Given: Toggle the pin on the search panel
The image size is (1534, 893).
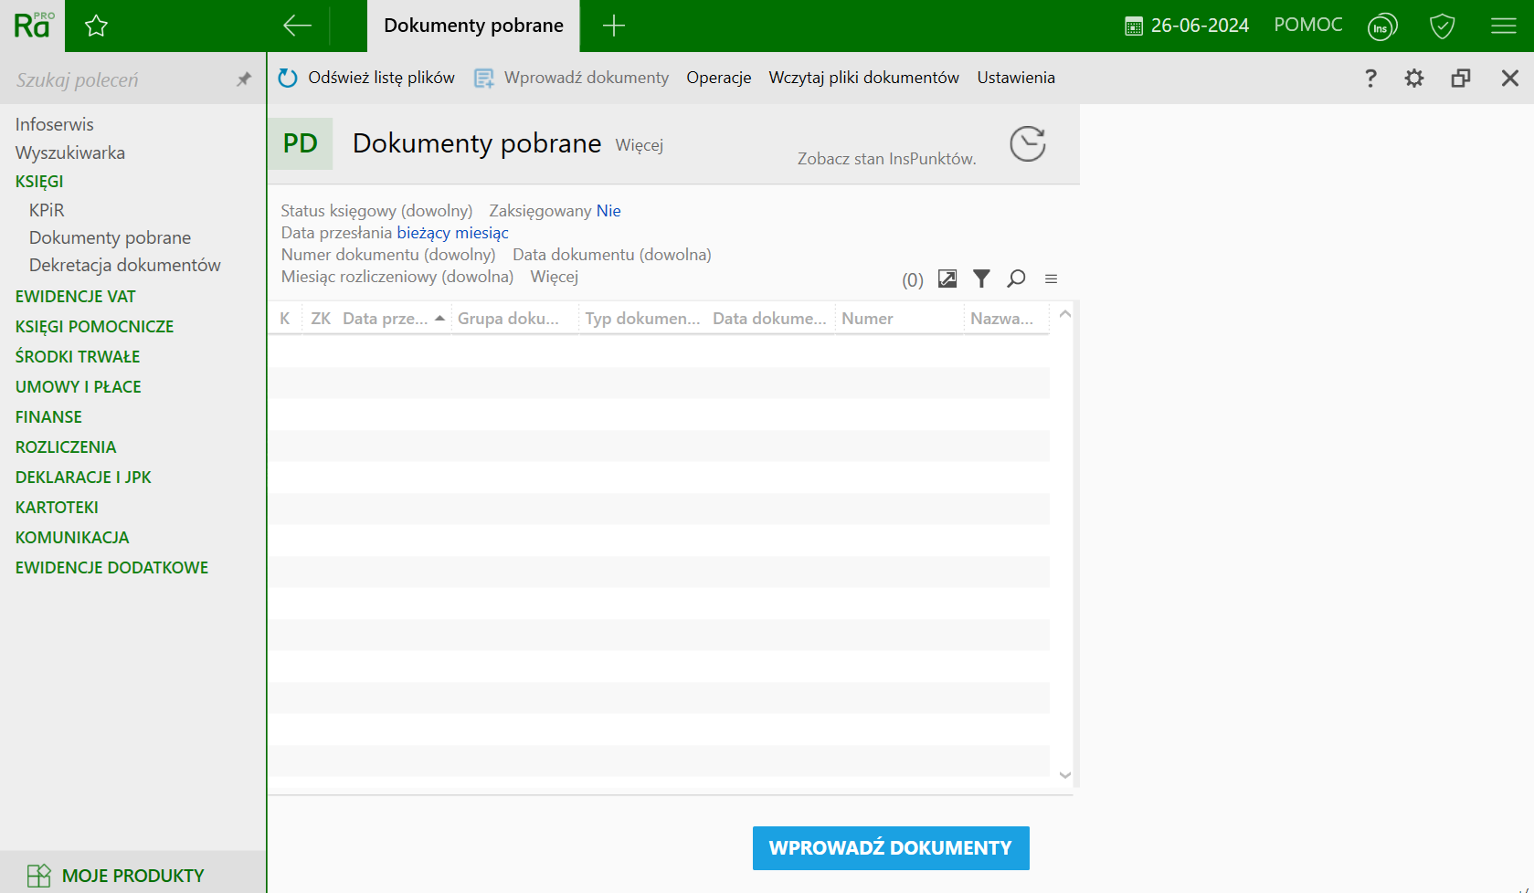Looking at the screenshot, I should tap(243, 79).
